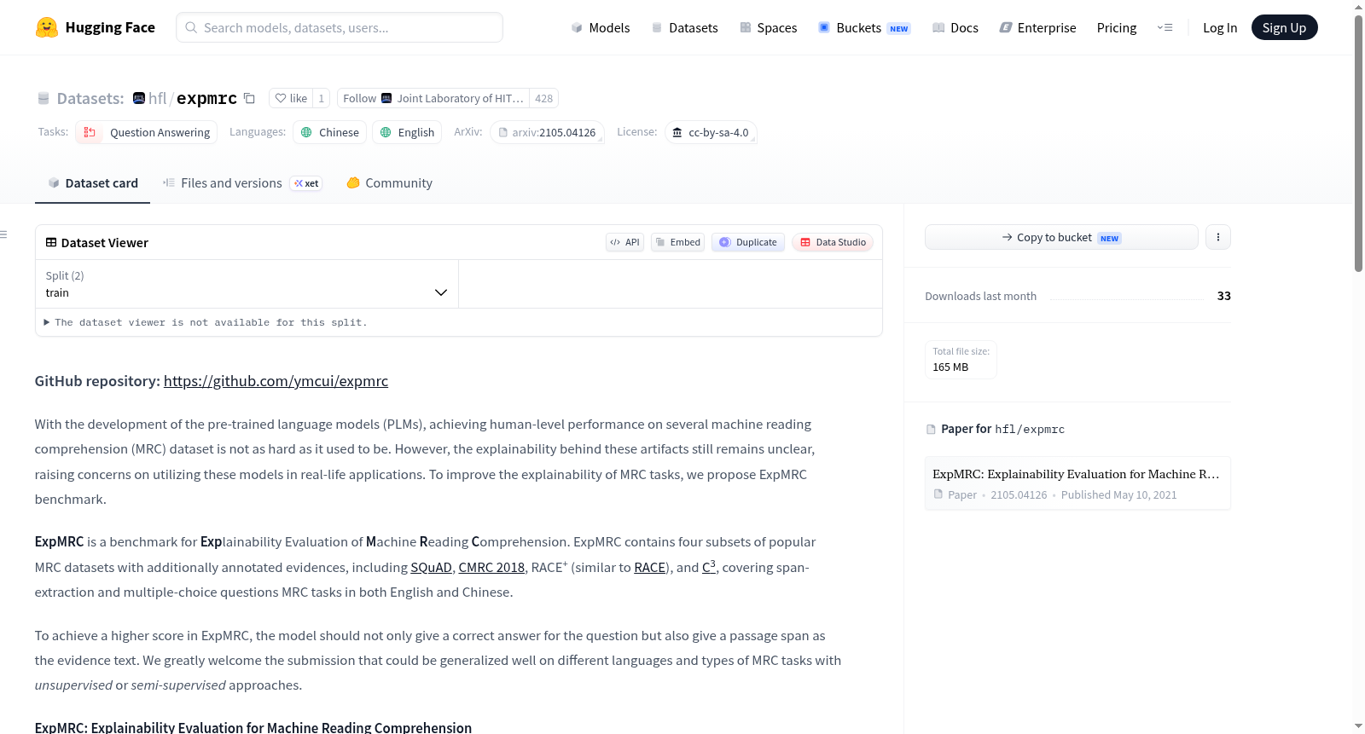
Task: Open the API button in Dataset Viewer
Action: 624,242
